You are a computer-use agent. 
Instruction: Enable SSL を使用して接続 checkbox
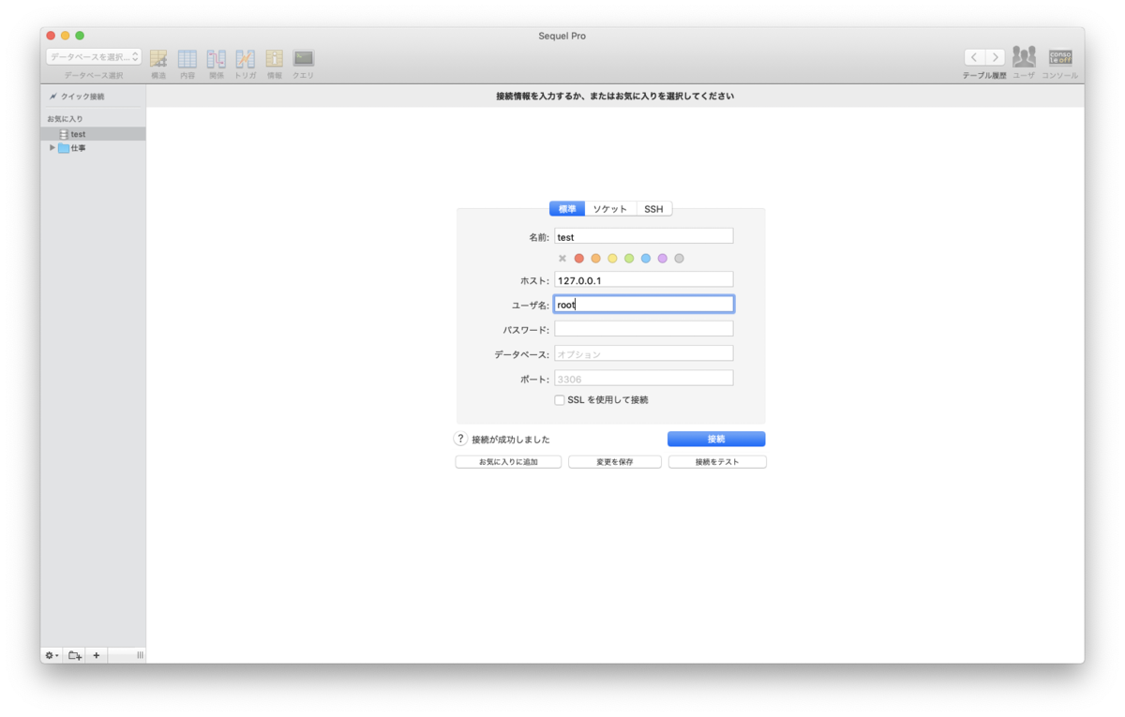tap(560, 400)
